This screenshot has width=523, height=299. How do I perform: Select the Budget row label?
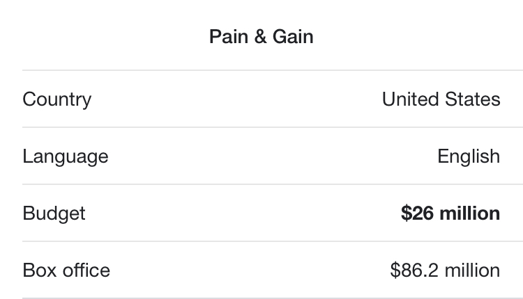[54, 213]
